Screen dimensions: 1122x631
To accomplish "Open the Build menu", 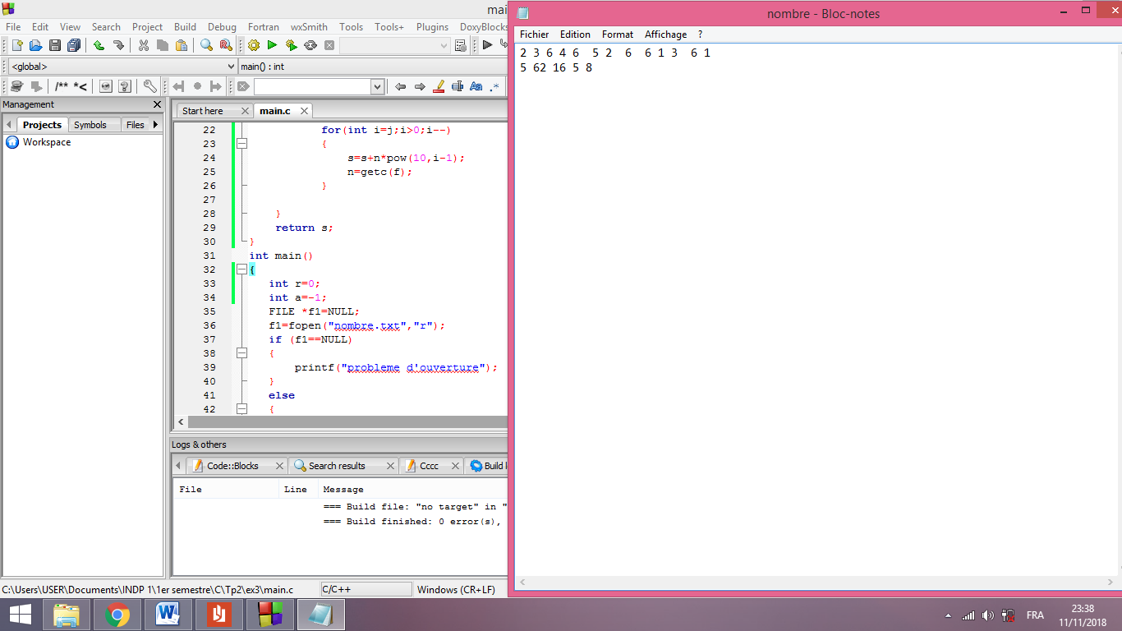I will click(x=185, y=27).
